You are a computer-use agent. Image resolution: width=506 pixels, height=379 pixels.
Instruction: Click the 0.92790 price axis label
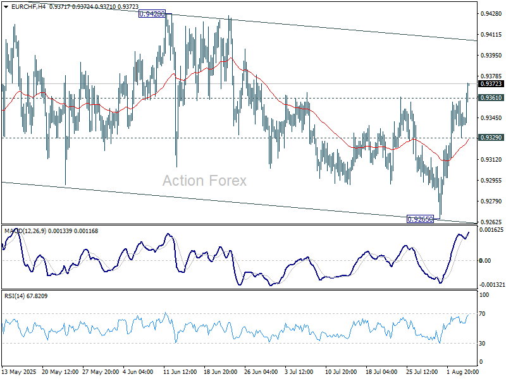pyautogui.click(x=491, y=202)
